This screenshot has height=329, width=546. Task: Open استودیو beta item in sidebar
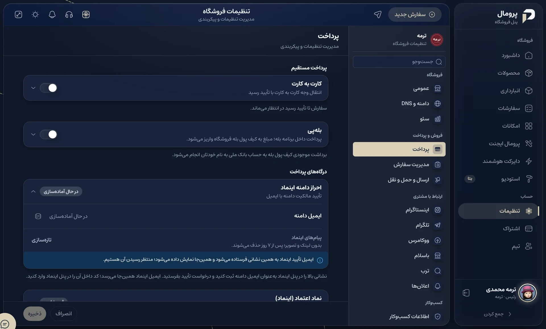(499, 179)
